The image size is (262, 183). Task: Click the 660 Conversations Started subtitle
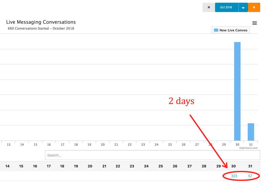(41, 29)
